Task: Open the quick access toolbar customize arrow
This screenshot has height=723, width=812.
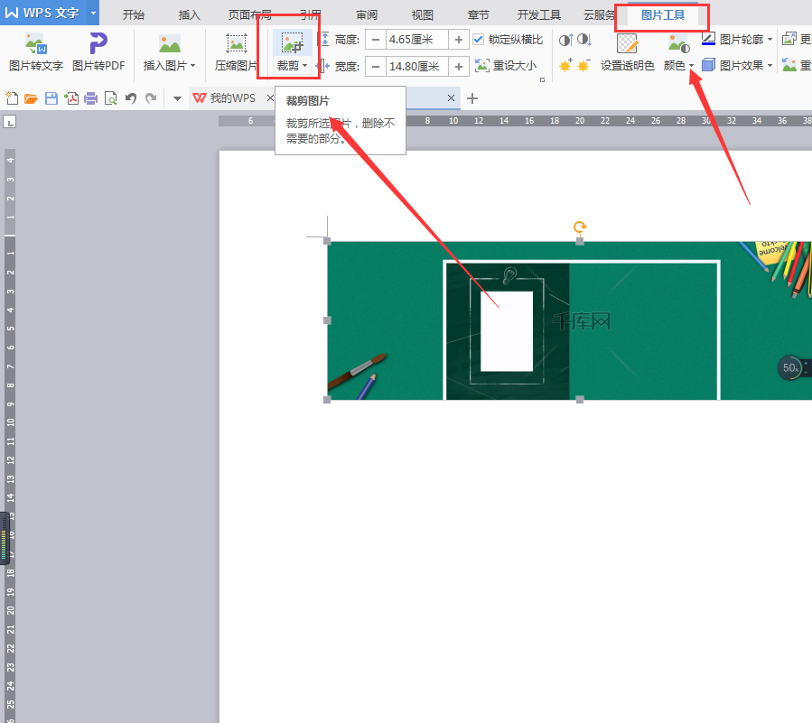Action: pyautogui.click(x=177, y=98)
